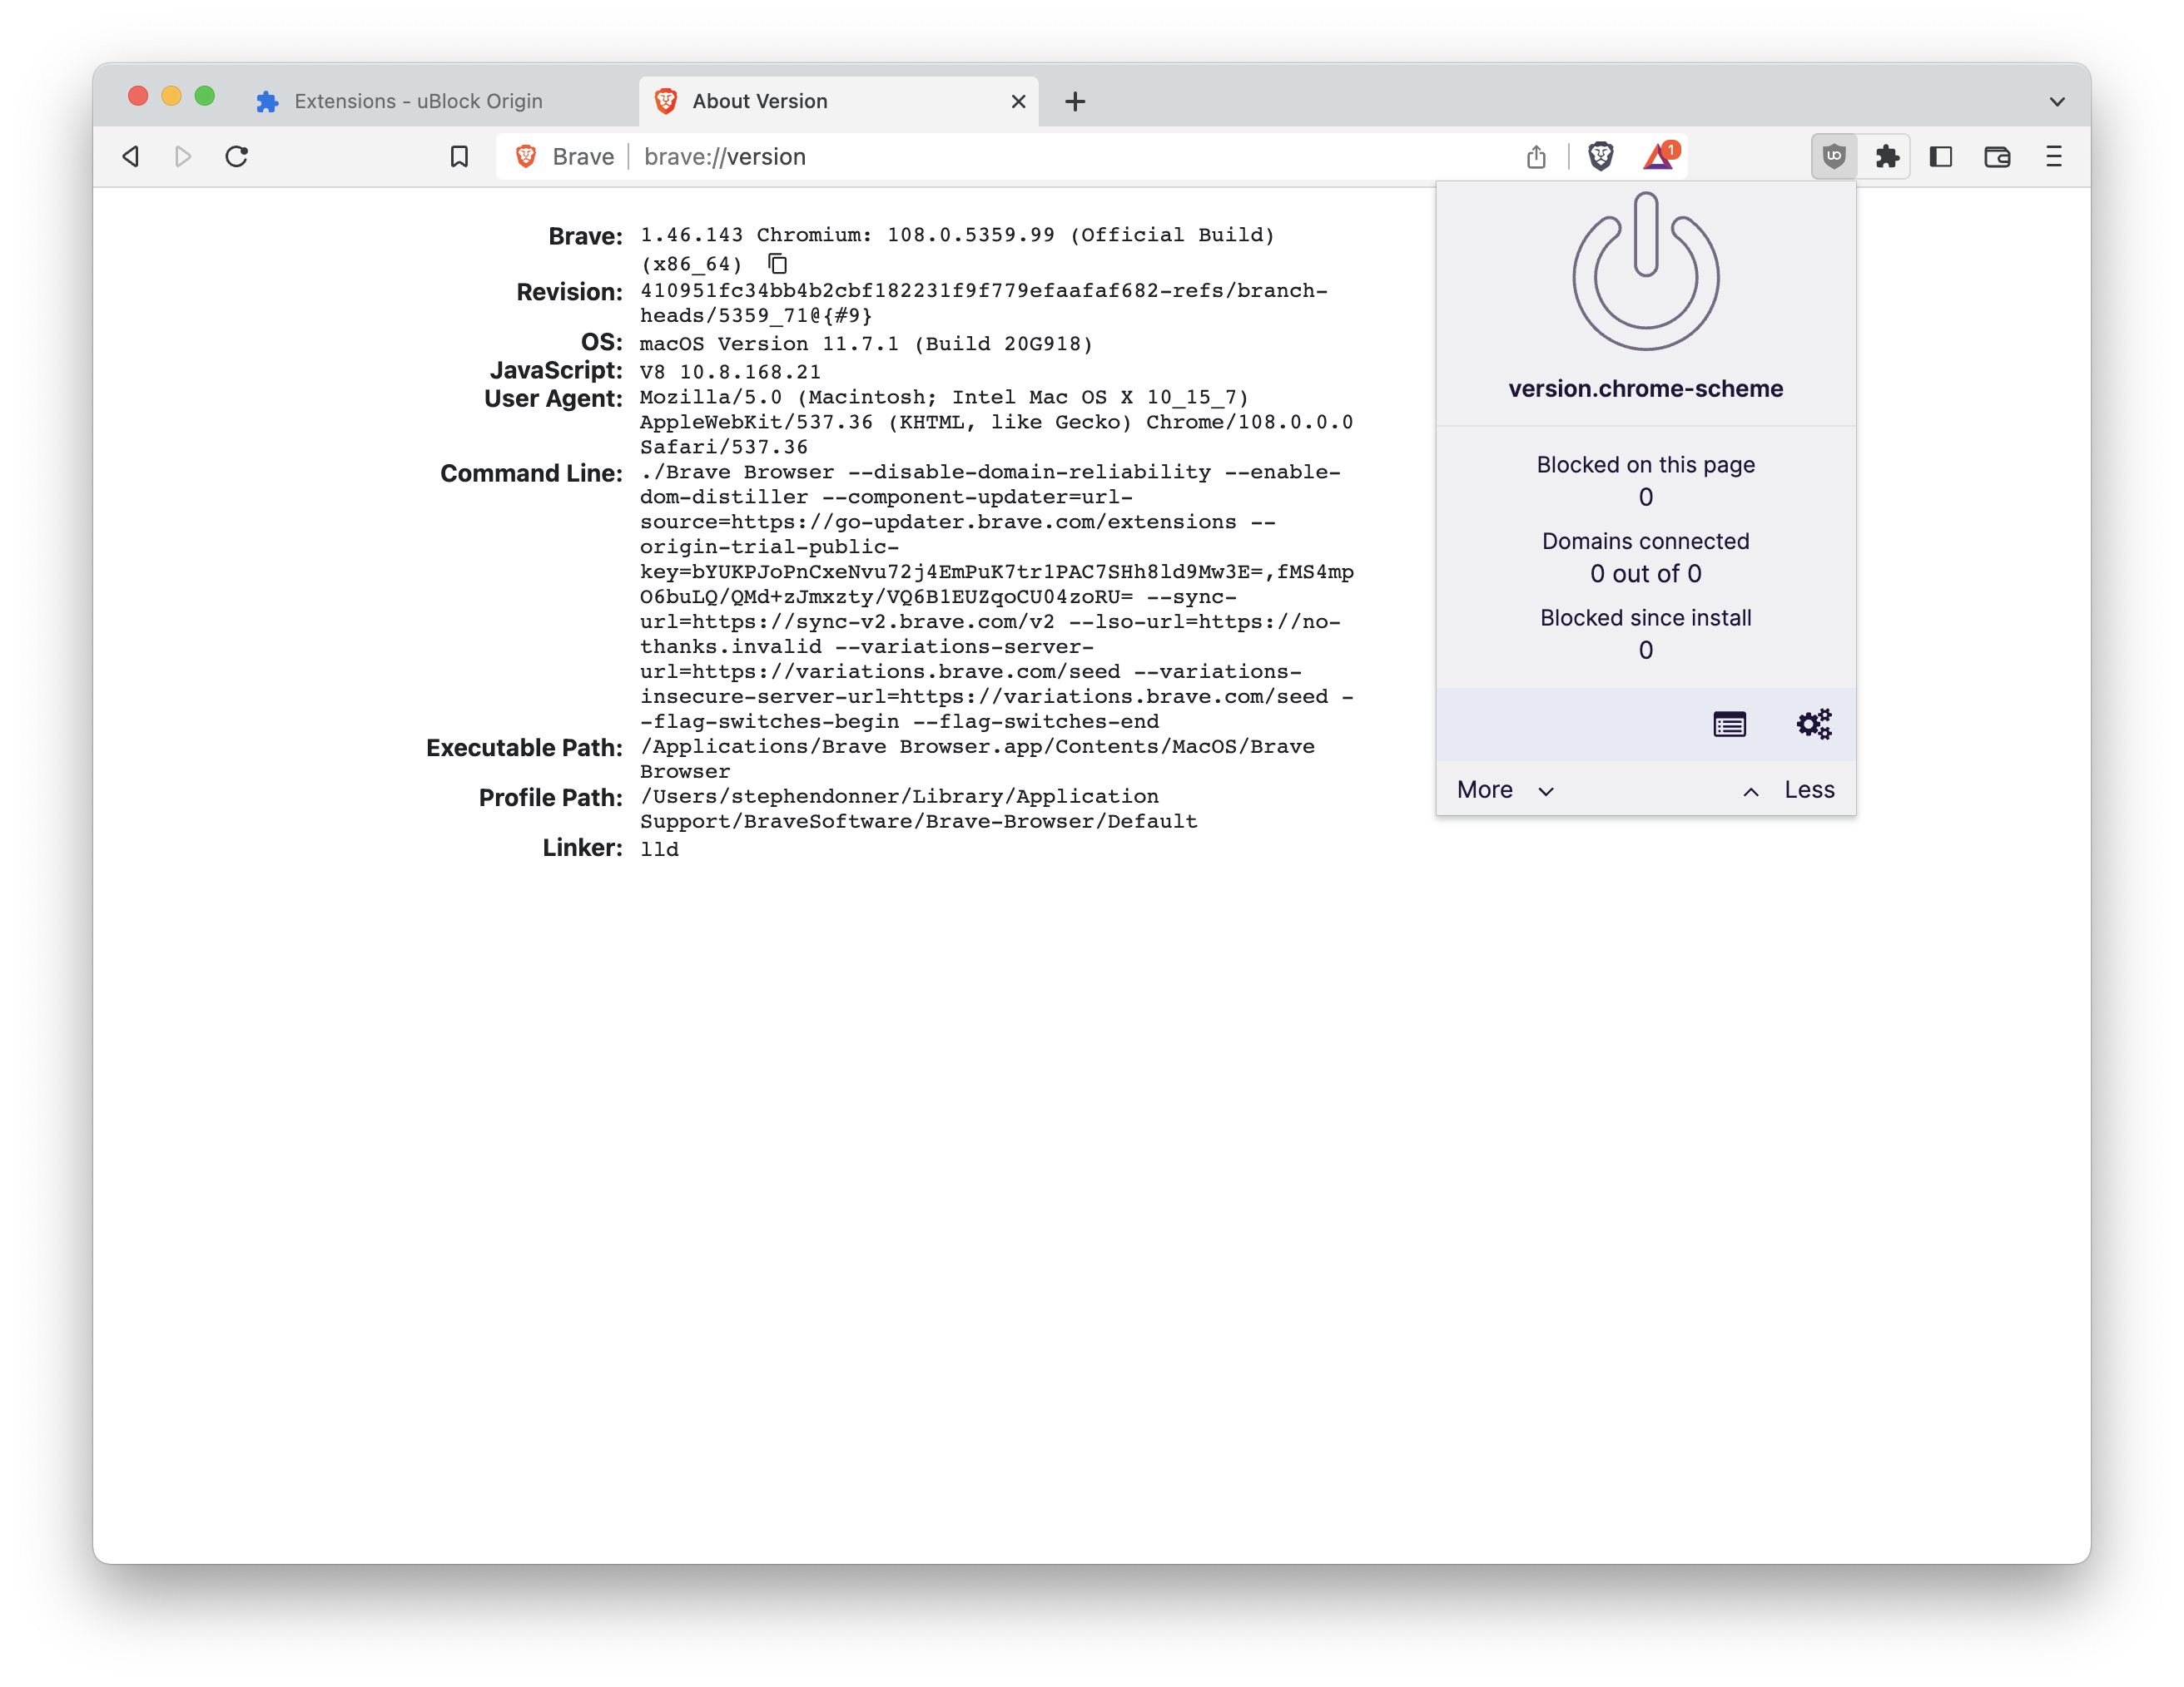Open Brave Wallet icon
2184x1687 pixels.
click(1996, 156)
